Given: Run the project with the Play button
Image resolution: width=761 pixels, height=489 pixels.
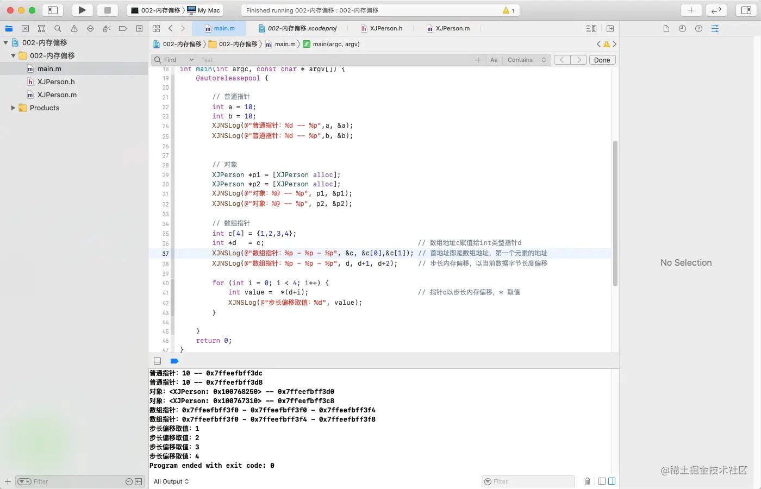Looking at the screenshot, I should click(x=82, y=10).
